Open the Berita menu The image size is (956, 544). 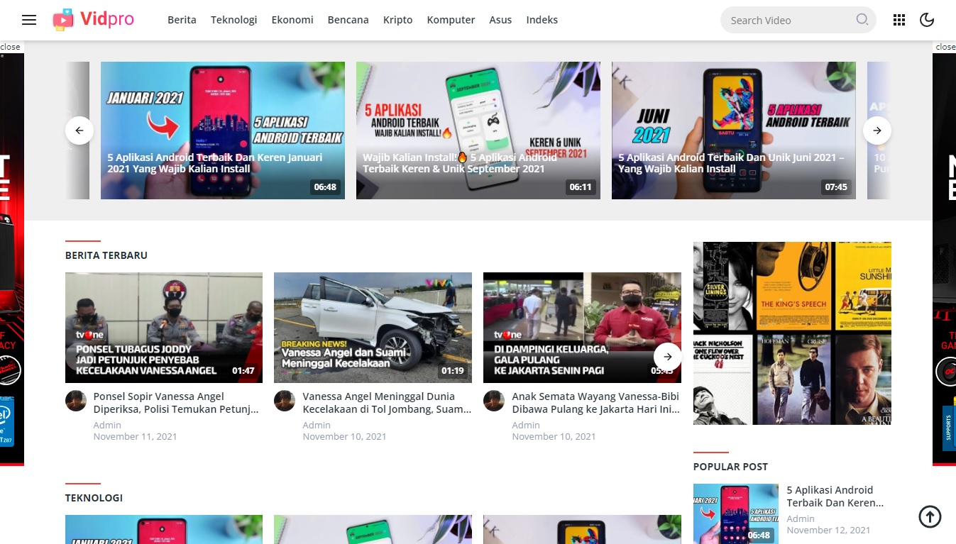(182, 20)
